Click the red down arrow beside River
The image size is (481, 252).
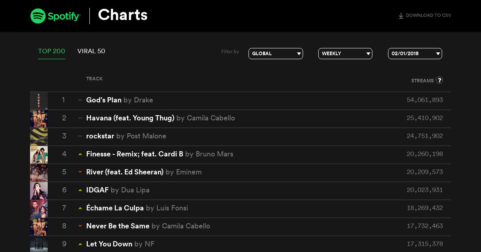80,172
